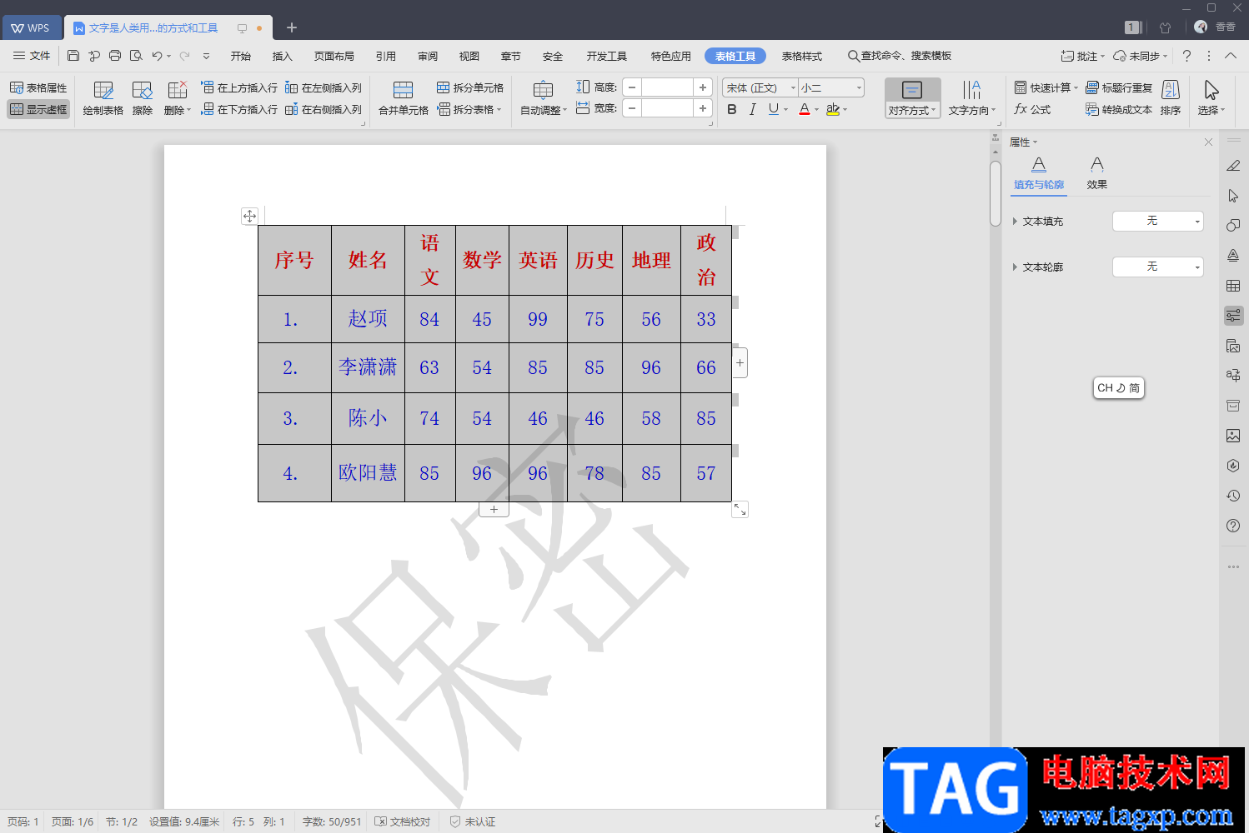Close the 属性 properties panel

point(1208,142)
